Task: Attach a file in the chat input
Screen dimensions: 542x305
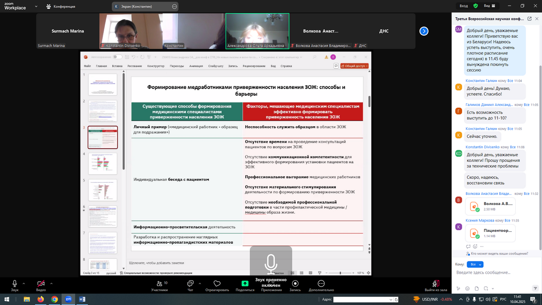Action: (477, 288)
